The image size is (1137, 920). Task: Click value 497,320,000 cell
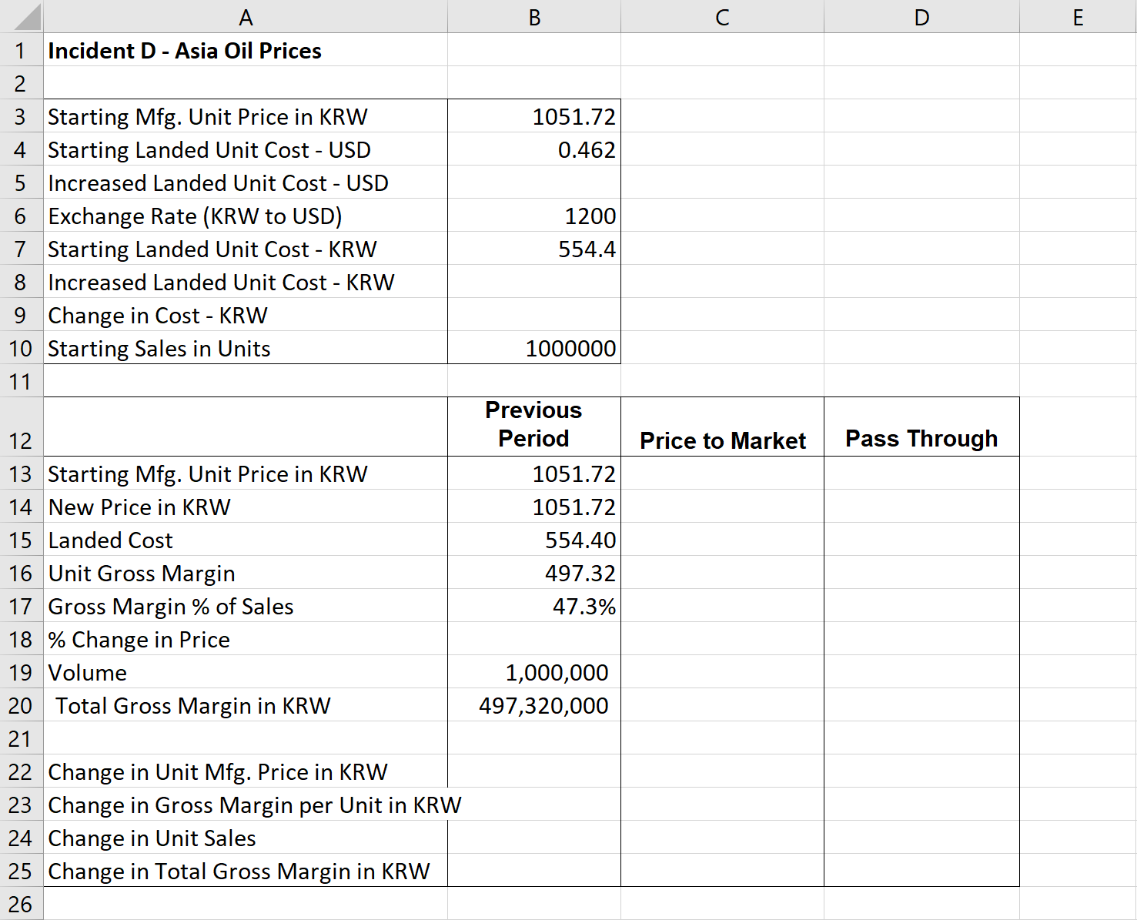(543, 706)
